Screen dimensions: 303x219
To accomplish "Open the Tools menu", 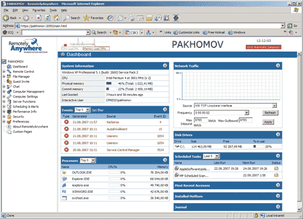I will tap(53, 10).
